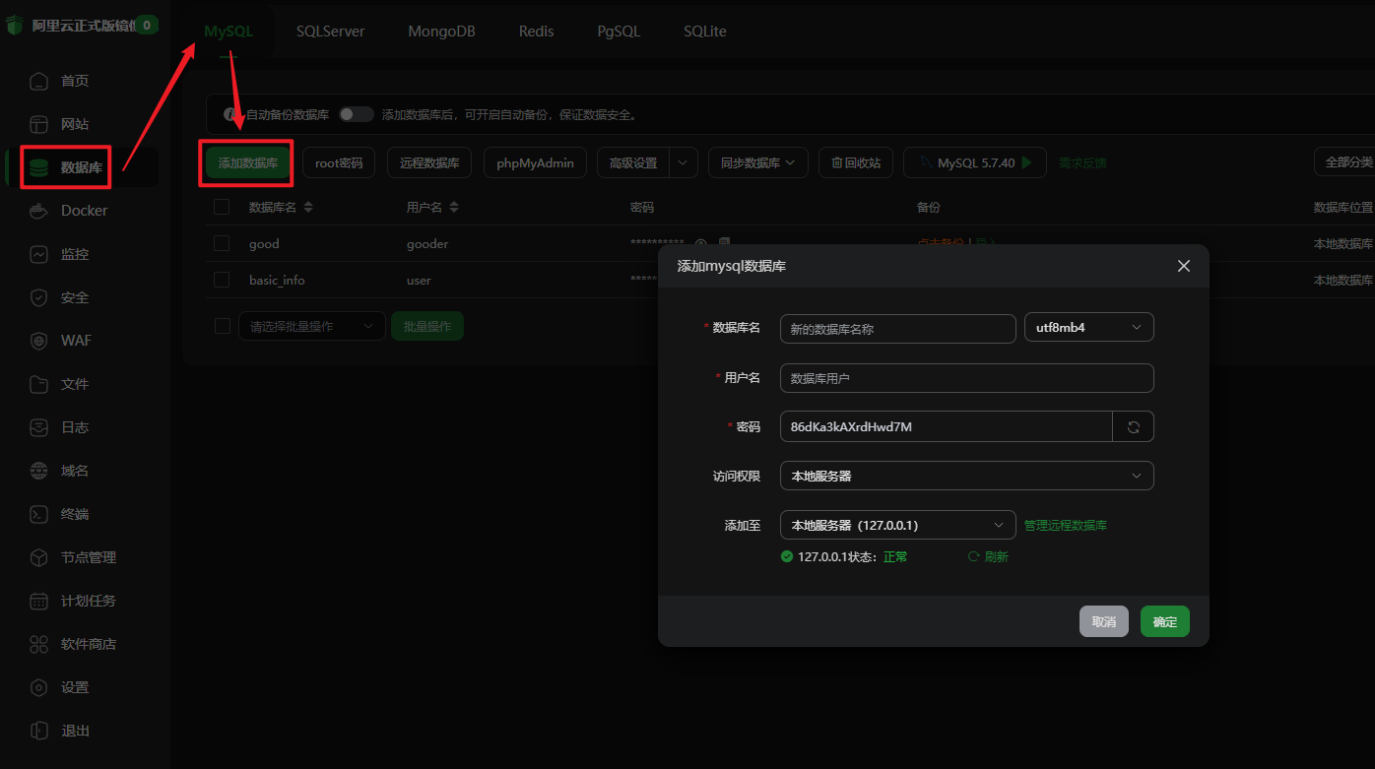Screen dimensions: 1375x769
Task: Toggle the automatic database backup switch
Action: [x=356, y=114]
